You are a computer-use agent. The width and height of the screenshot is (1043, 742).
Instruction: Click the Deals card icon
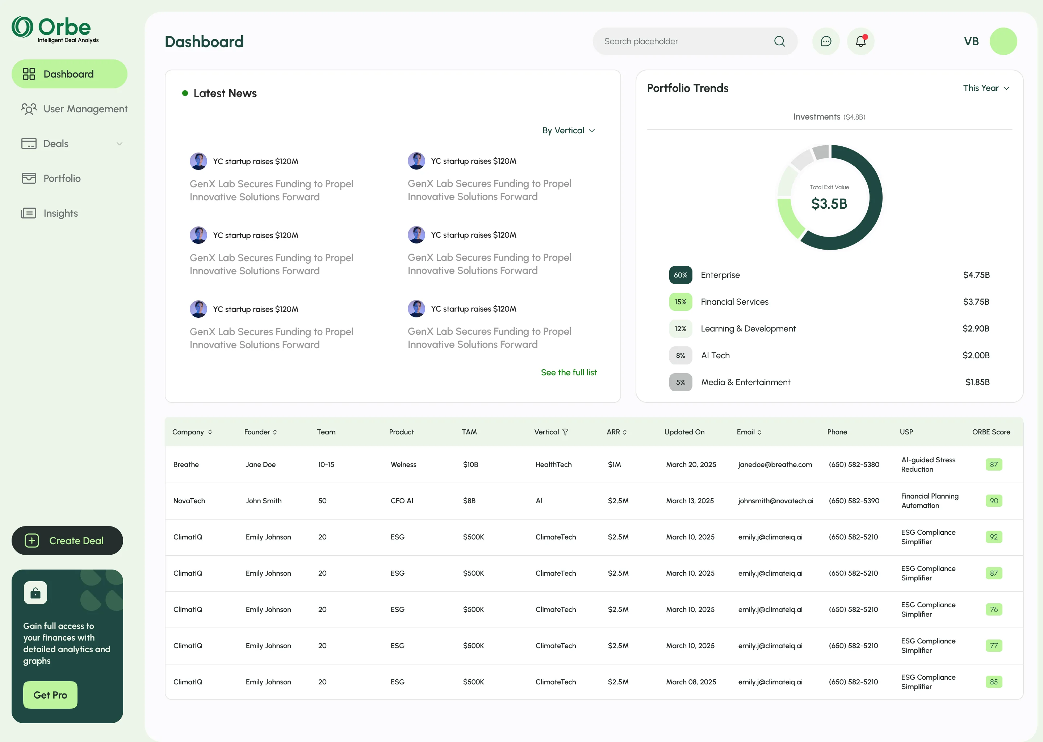pos(29,143)
